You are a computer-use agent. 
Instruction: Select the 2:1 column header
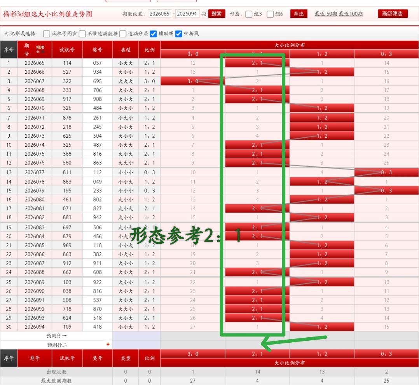click(x=257, y=54)
